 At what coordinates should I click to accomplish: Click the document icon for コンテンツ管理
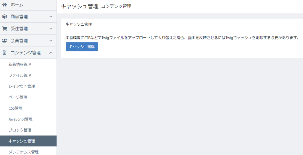[x=5, y=53]
